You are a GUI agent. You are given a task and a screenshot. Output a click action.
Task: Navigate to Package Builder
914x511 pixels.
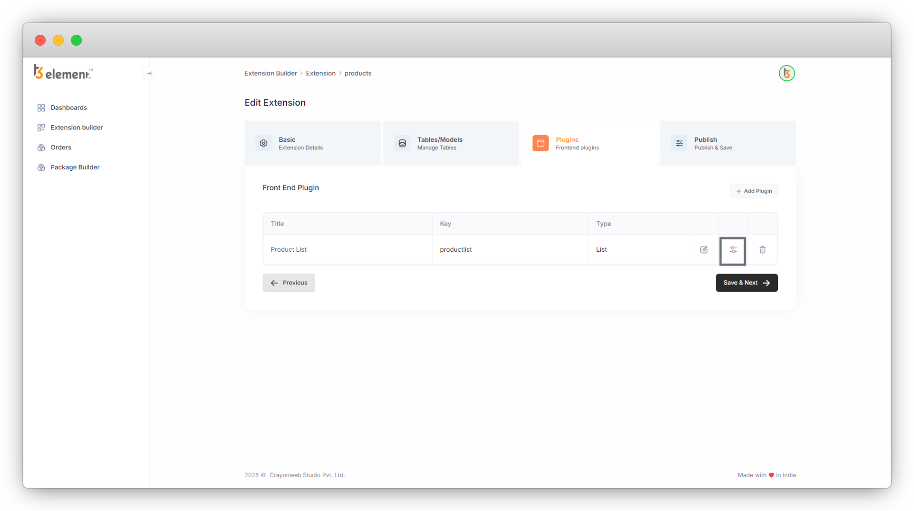75,167
